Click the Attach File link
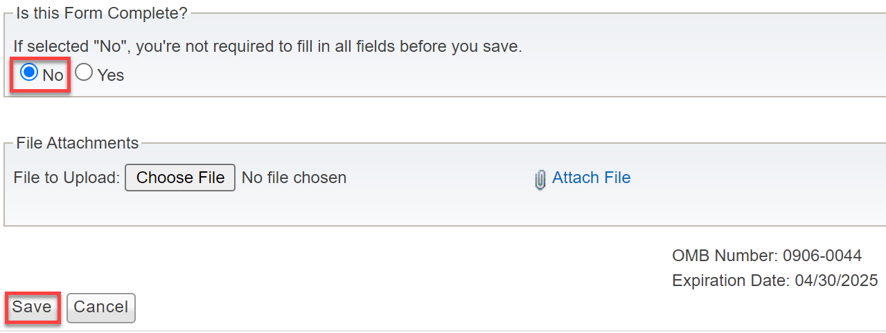Image resolution: width=886 pixels, height=333 pixels. 591,178
